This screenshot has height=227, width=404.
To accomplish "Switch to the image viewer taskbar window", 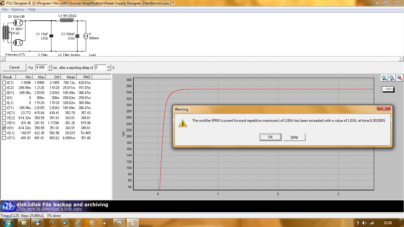I will click(x=119, y=222).
